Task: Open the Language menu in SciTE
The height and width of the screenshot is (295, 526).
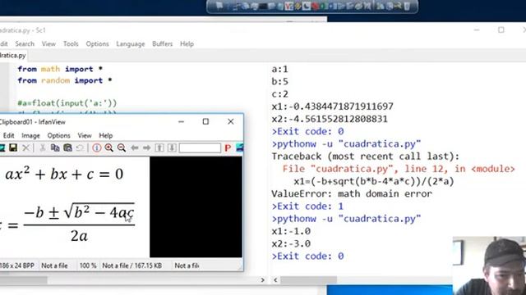Action: point(131,43)
